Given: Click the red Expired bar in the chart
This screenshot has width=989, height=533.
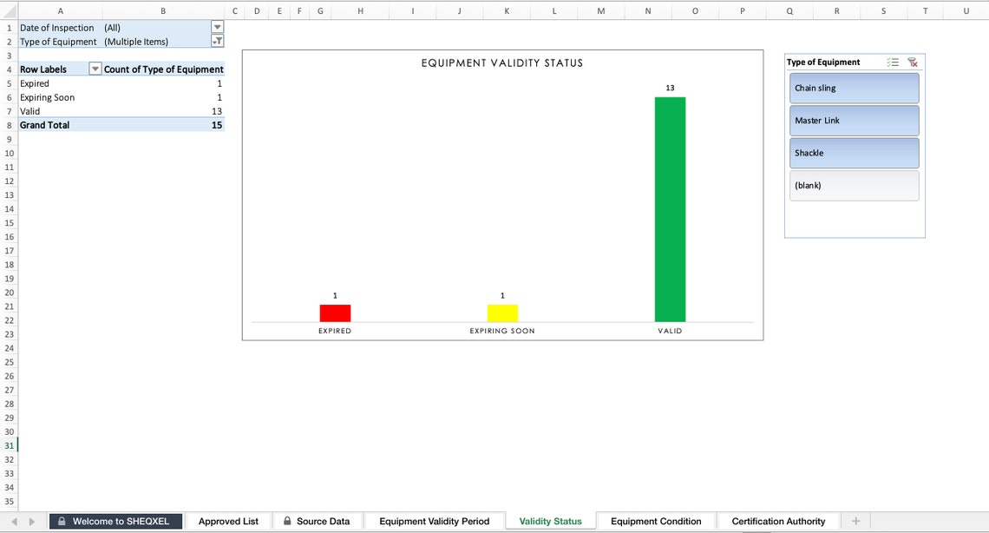Looking at the screenshot, I should click(x=335, y=312).
